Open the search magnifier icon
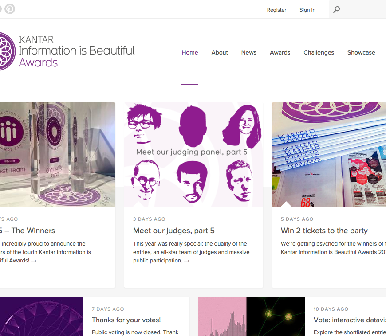The height and width of the screenshot is (336, 386). [336, 10]
